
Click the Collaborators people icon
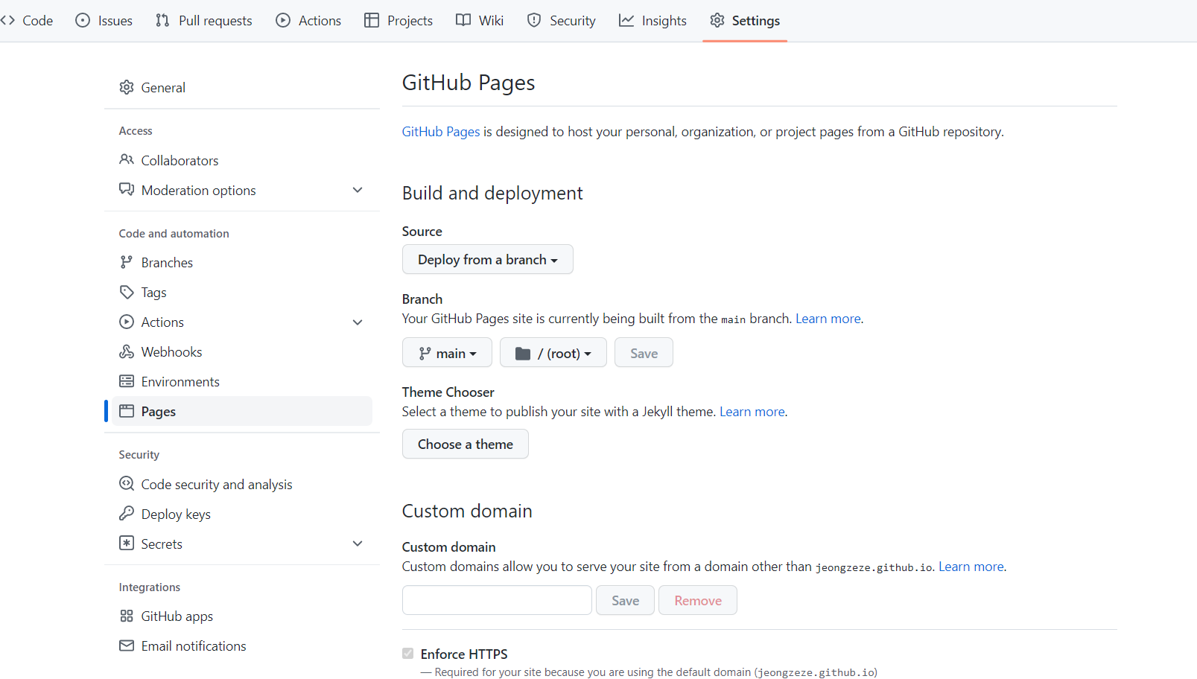tap(127, 160)
